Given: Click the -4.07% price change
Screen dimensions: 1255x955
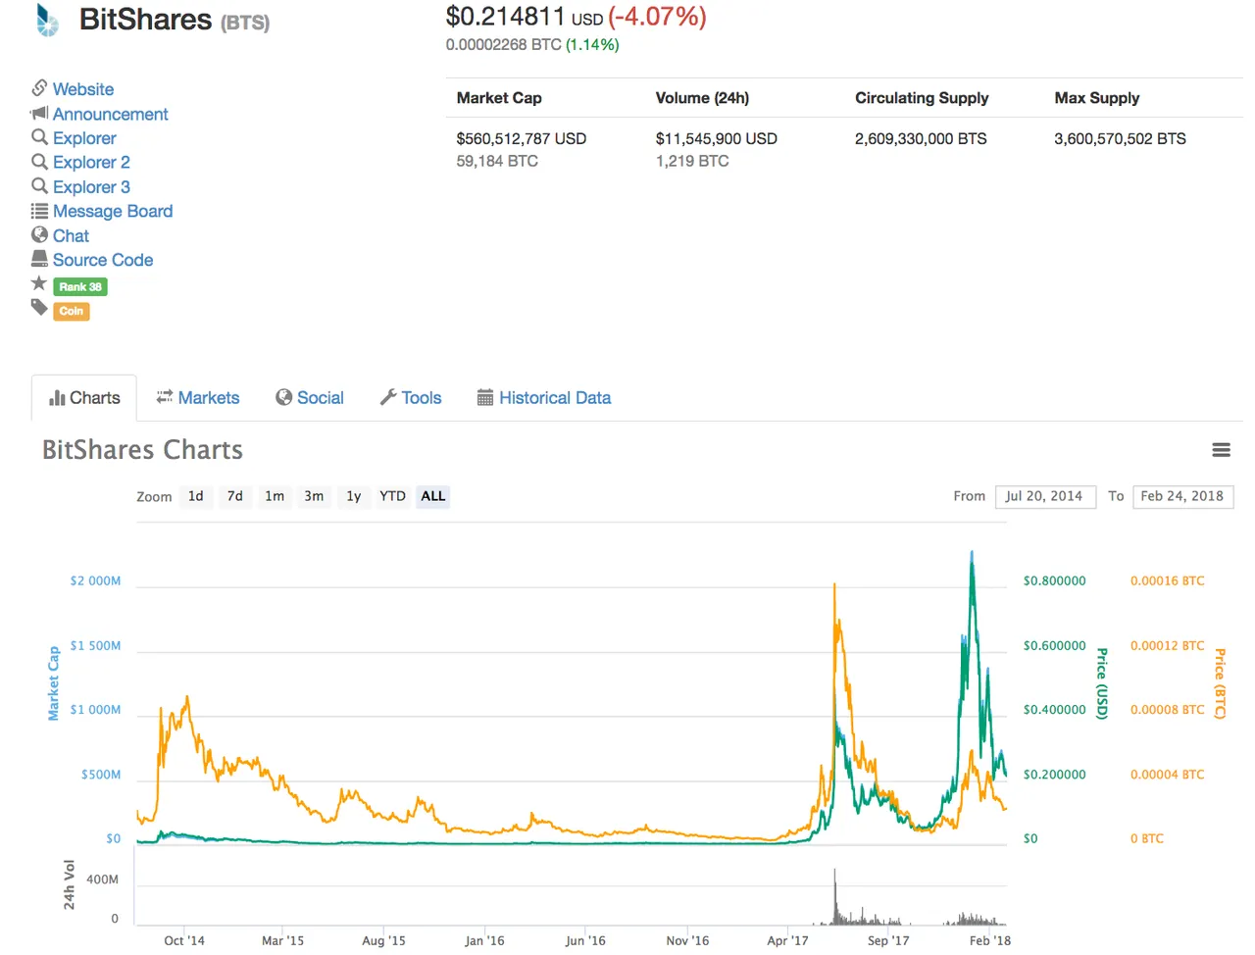Looking at the screenshot, I should point(657,17).
